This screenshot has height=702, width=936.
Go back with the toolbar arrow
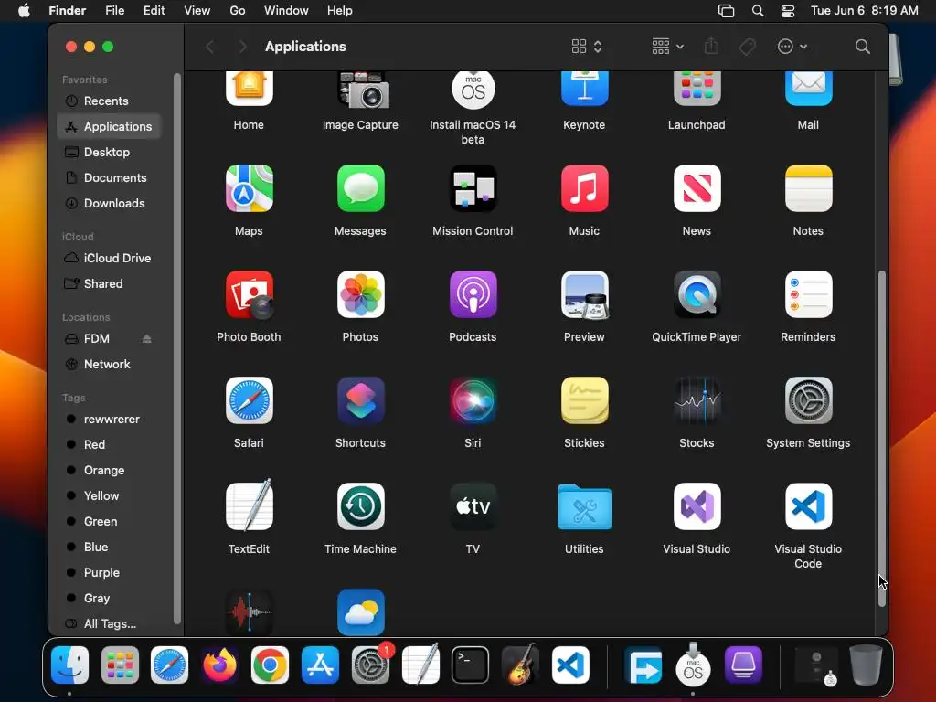[210, 47]
